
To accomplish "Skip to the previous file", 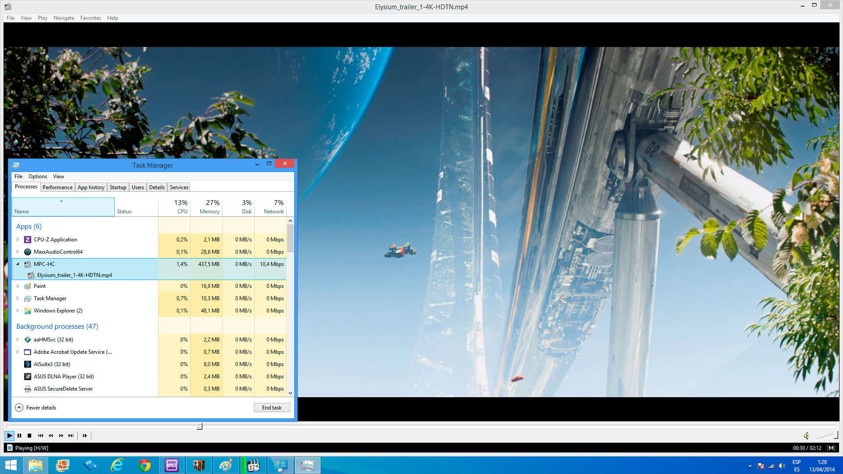I will (40, 436).
